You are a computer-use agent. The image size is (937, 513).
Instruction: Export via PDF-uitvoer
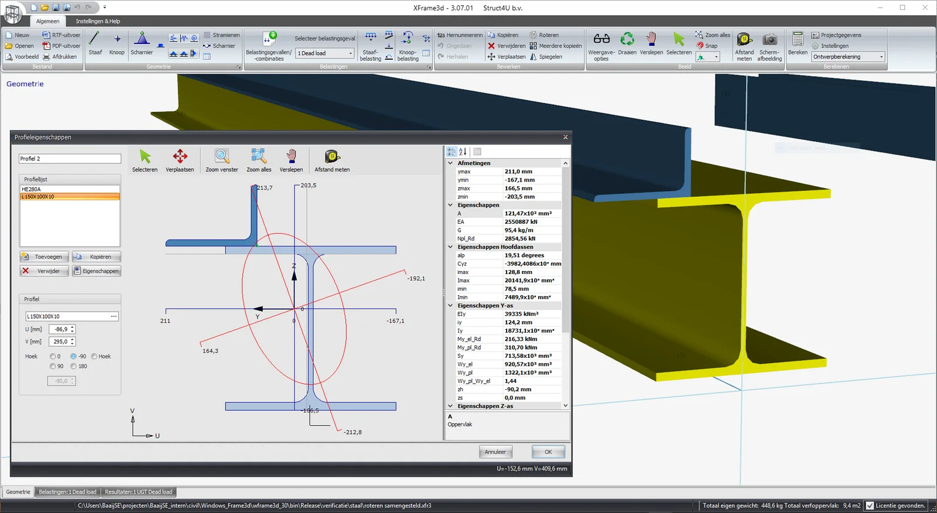(x=61, y=46)
